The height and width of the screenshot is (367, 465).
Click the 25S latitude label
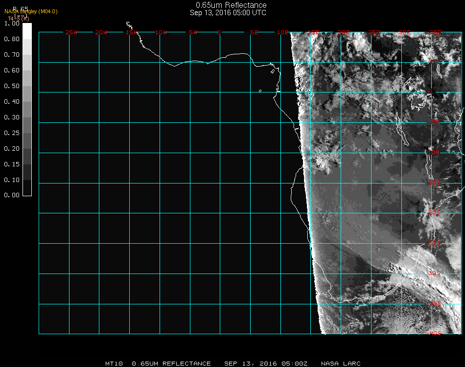click(435, 243)
